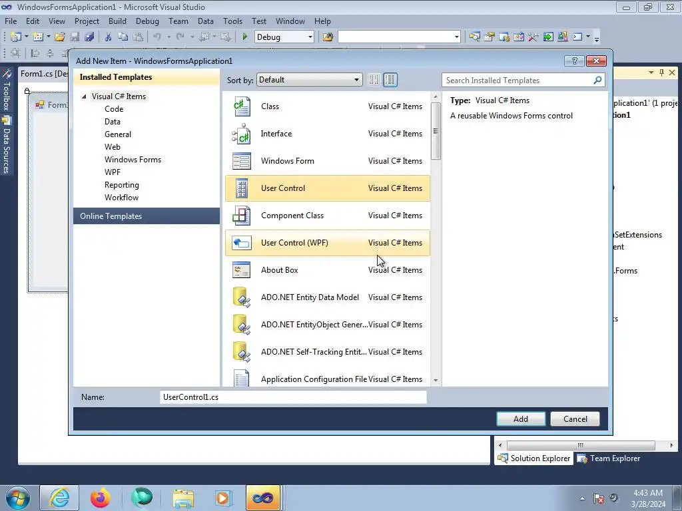Click the template list scroll down arrow

(x=436, y=380)
